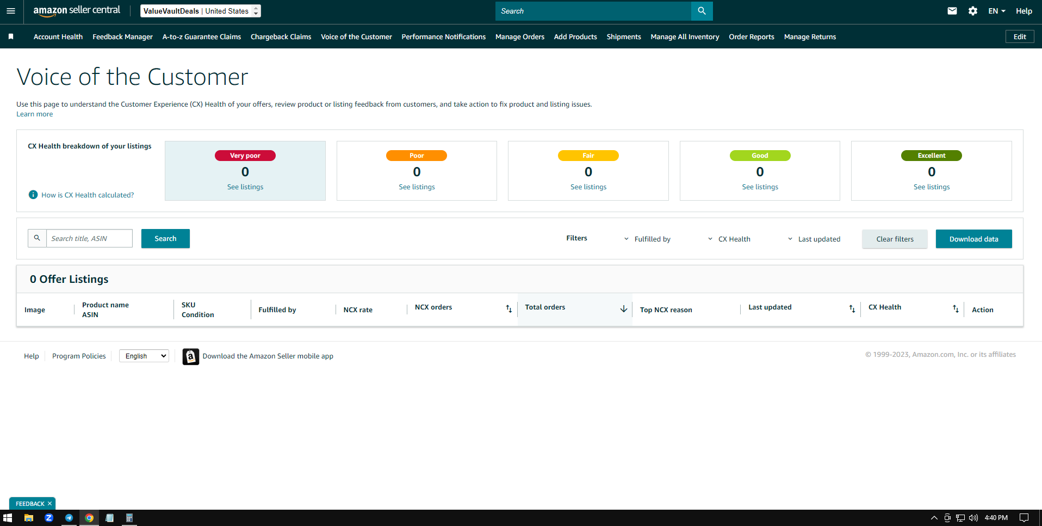Open A-to-z Guarantee Claims
Image resolution: width=1042 pixels, height=526 pixels.
[202, 36]
